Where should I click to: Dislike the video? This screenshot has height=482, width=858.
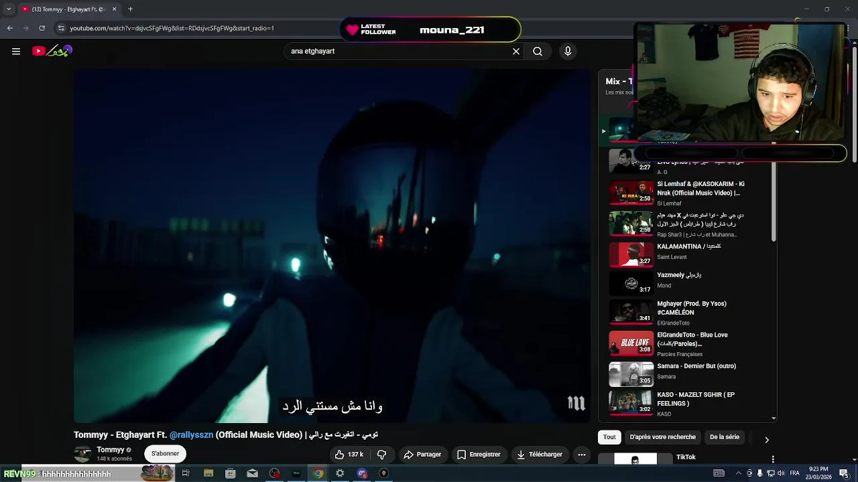381,454
